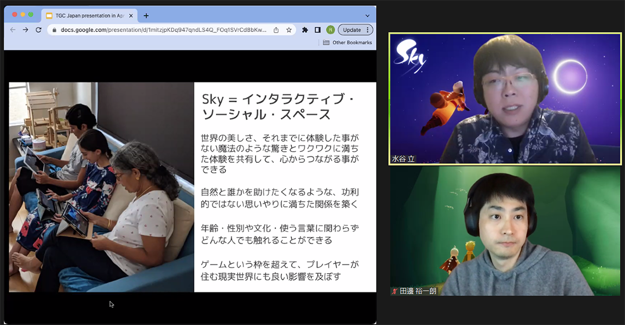Go back with the browser back arrow
This screenshot has height=325, width=625.
(13, 30)
